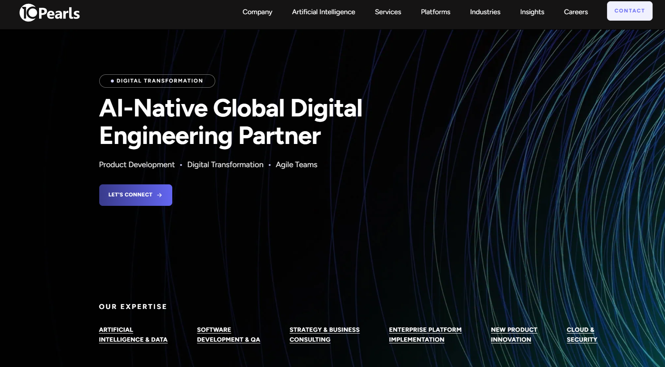Click the 'AI-Native Global Digital Engineering Partner' headline
Image resolution: width=665 pixels, height=367 pixels.
click(x=231, y=122)
